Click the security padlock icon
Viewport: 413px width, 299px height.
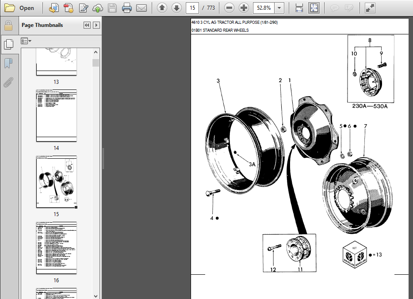[x=8, y=26]
